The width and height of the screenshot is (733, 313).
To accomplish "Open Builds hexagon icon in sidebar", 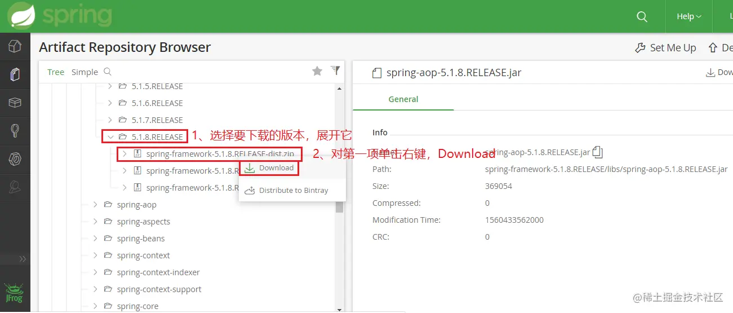I will point(15,160).
